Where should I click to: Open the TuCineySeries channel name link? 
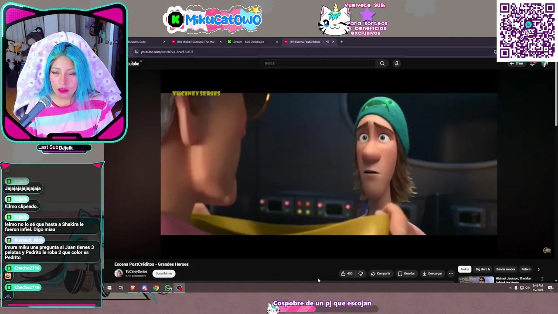pyautogui.click(x=136, y=271)
